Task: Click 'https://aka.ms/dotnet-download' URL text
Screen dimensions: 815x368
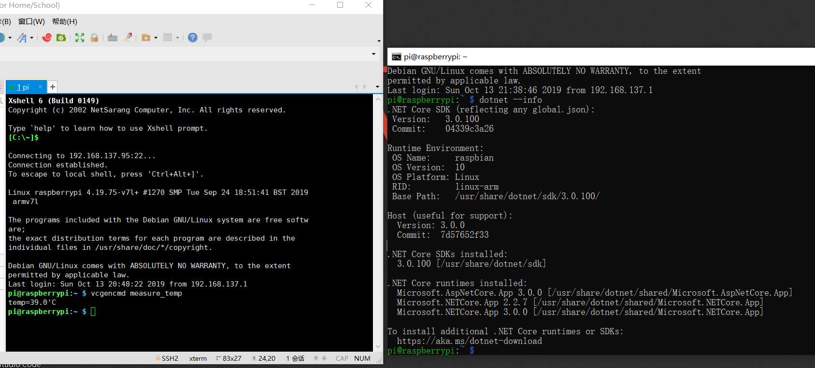Action: coord(470,341)
